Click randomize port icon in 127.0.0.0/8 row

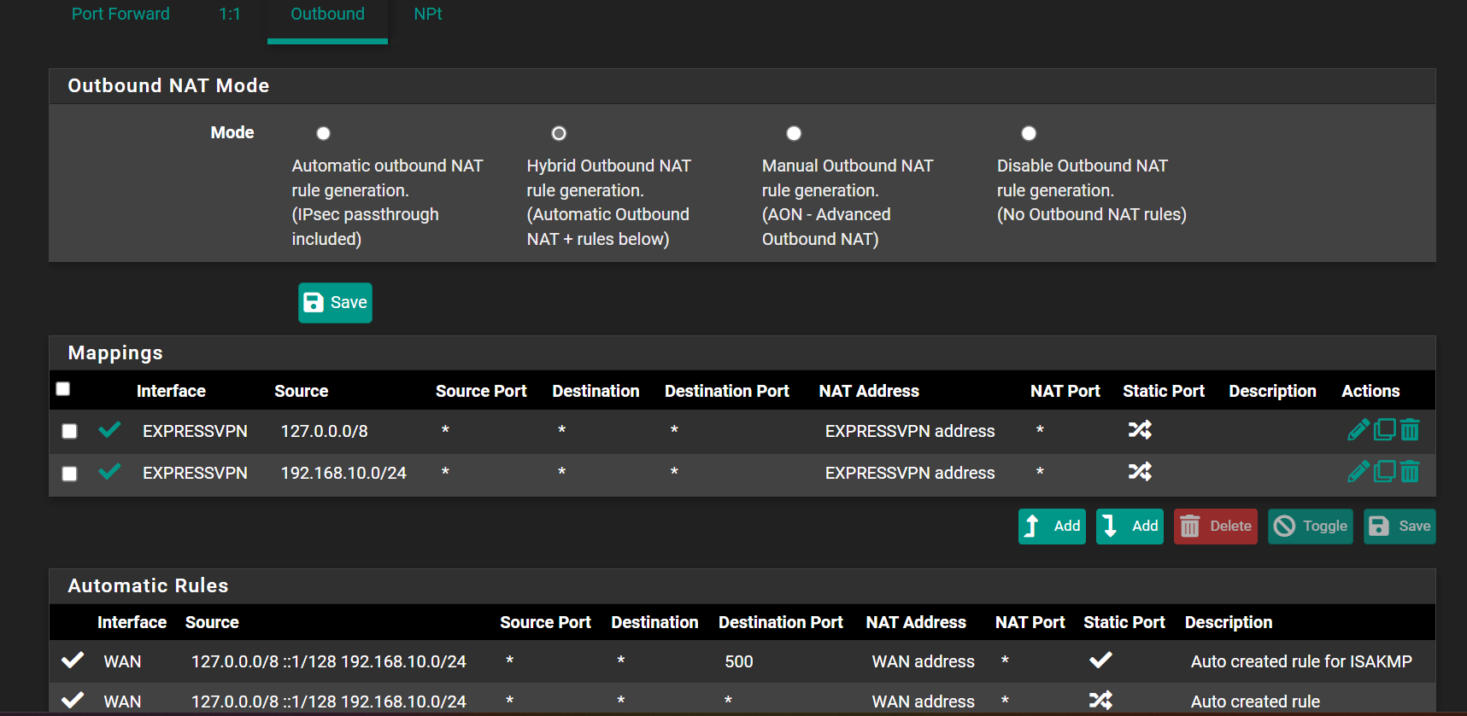coord(1140,429)
